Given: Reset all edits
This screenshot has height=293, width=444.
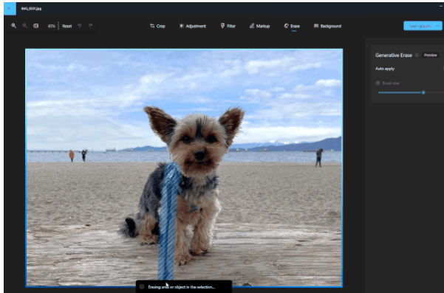Looking at the screenshot, I should (67, 26).
